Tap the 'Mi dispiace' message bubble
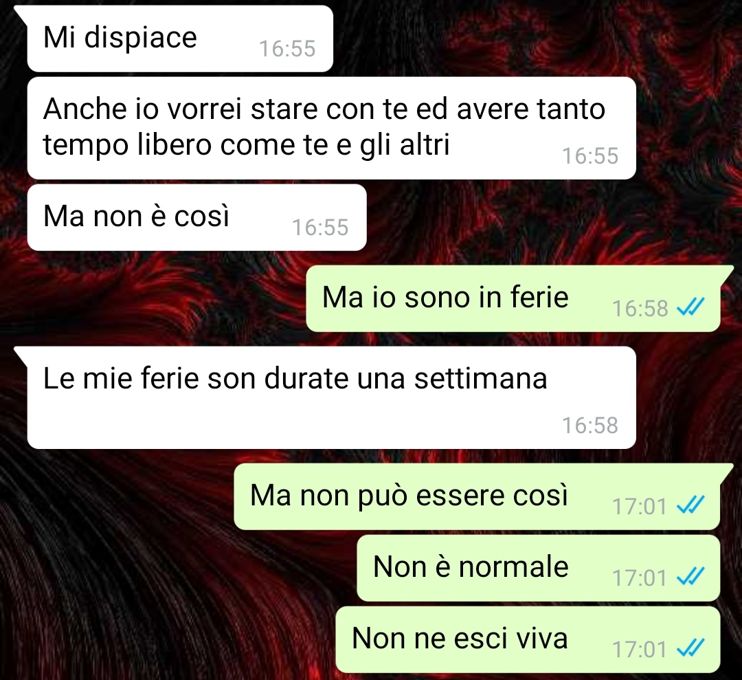 (x=180, y=39)
